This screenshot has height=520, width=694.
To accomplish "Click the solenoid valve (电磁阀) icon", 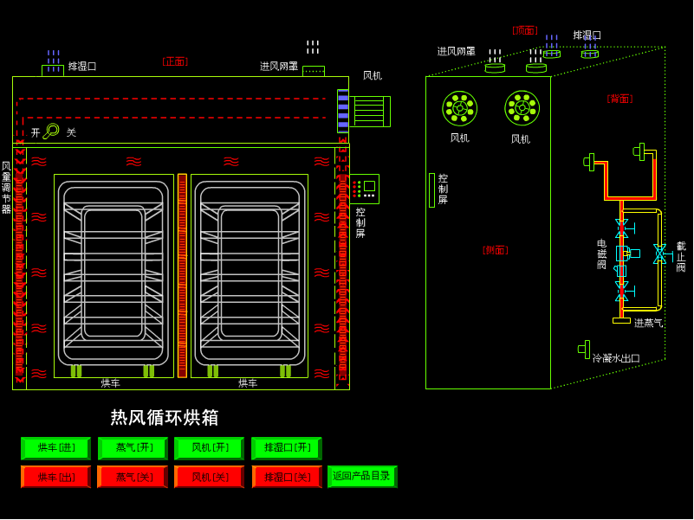I will pyautogui.click(x=622, y=254).
